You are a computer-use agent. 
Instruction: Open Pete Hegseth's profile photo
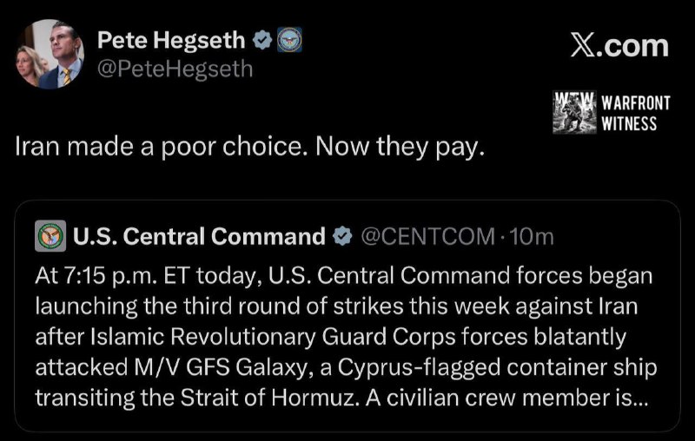(50, 54)
